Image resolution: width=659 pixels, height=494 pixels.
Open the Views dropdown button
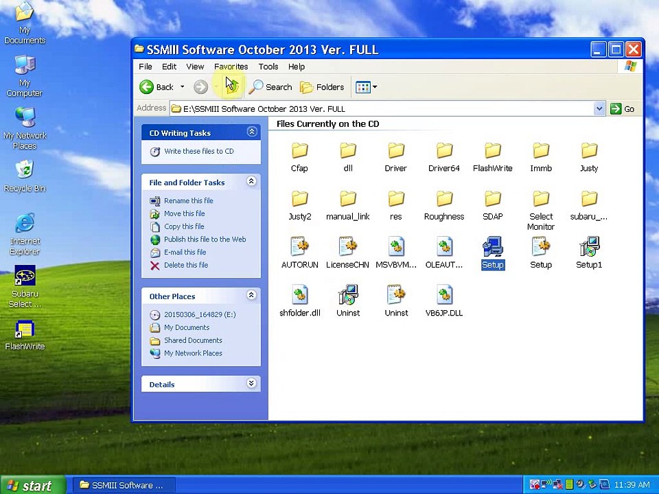tap(366, 87)
